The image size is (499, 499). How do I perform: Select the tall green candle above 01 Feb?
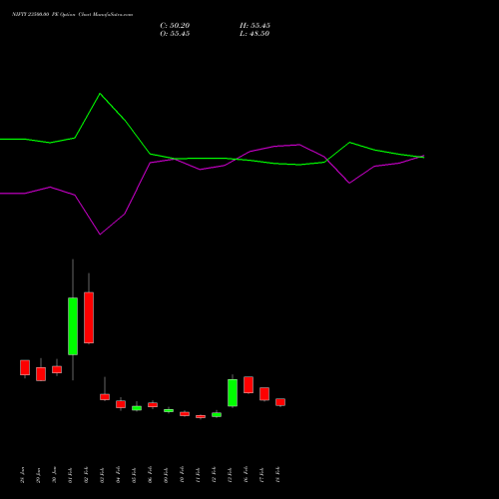pos(73,326)
